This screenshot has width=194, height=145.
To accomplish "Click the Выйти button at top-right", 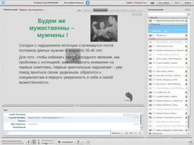I will 188,3.
